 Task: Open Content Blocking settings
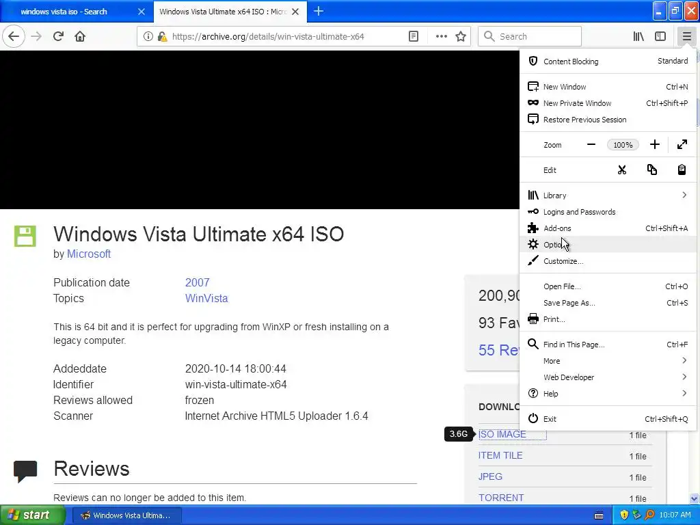(608, 61)
